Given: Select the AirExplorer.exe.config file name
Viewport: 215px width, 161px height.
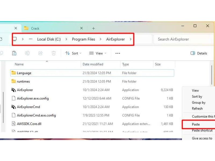Looking at the screenshot, I should pos(33,98).
